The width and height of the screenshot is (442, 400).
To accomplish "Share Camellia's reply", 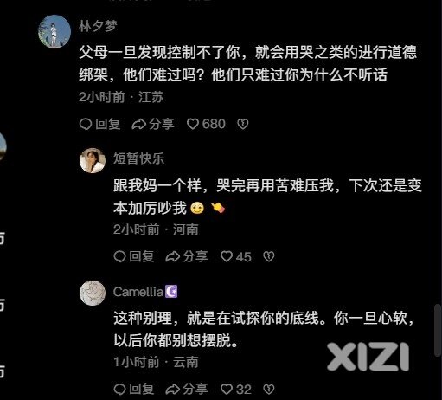I will (187, 389).
